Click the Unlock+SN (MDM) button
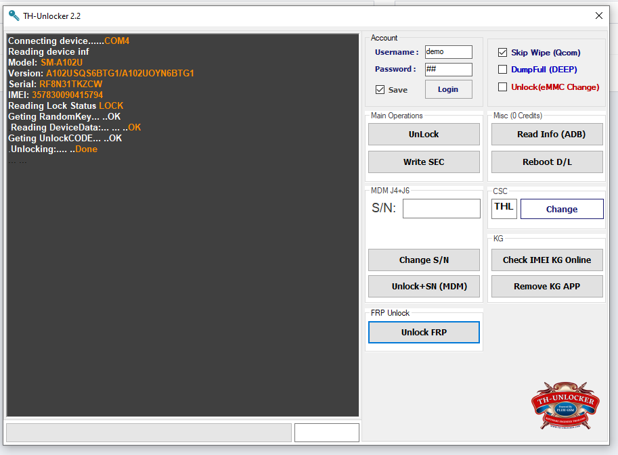618x455 pixels. pyautogui.click(x=424, y=286)
